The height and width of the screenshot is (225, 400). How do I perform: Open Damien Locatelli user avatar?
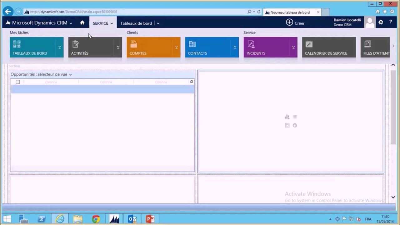370,22
